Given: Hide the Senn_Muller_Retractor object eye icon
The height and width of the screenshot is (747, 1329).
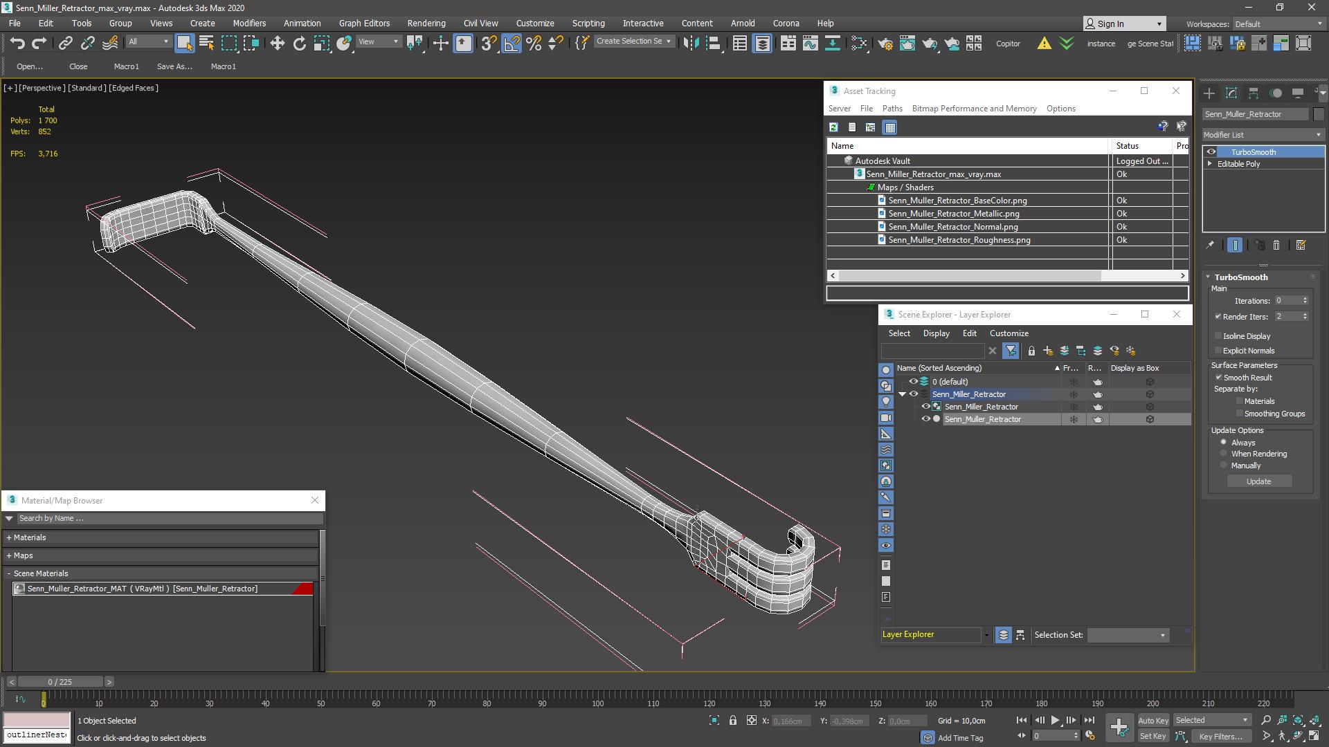Looking at the screenshot, I should (x=925, y=419).
